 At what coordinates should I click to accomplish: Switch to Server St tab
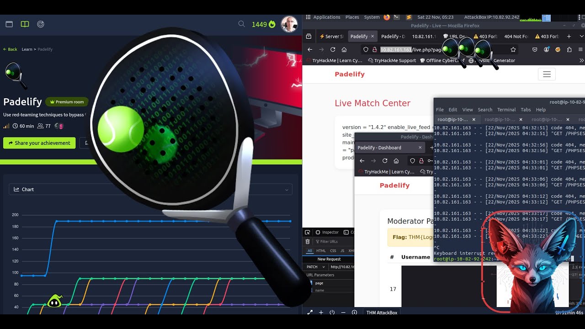(x=331, y=37)
